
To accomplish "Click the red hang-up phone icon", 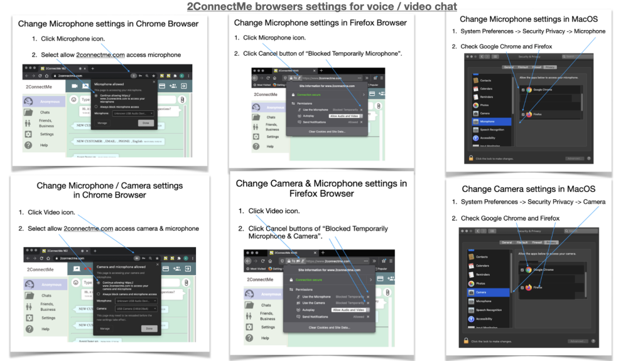I will coord(87,268).
